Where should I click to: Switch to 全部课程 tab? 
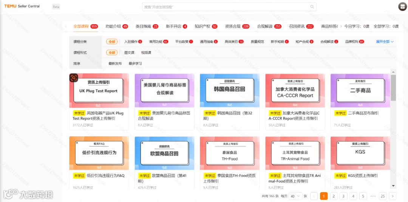[85, 26]
